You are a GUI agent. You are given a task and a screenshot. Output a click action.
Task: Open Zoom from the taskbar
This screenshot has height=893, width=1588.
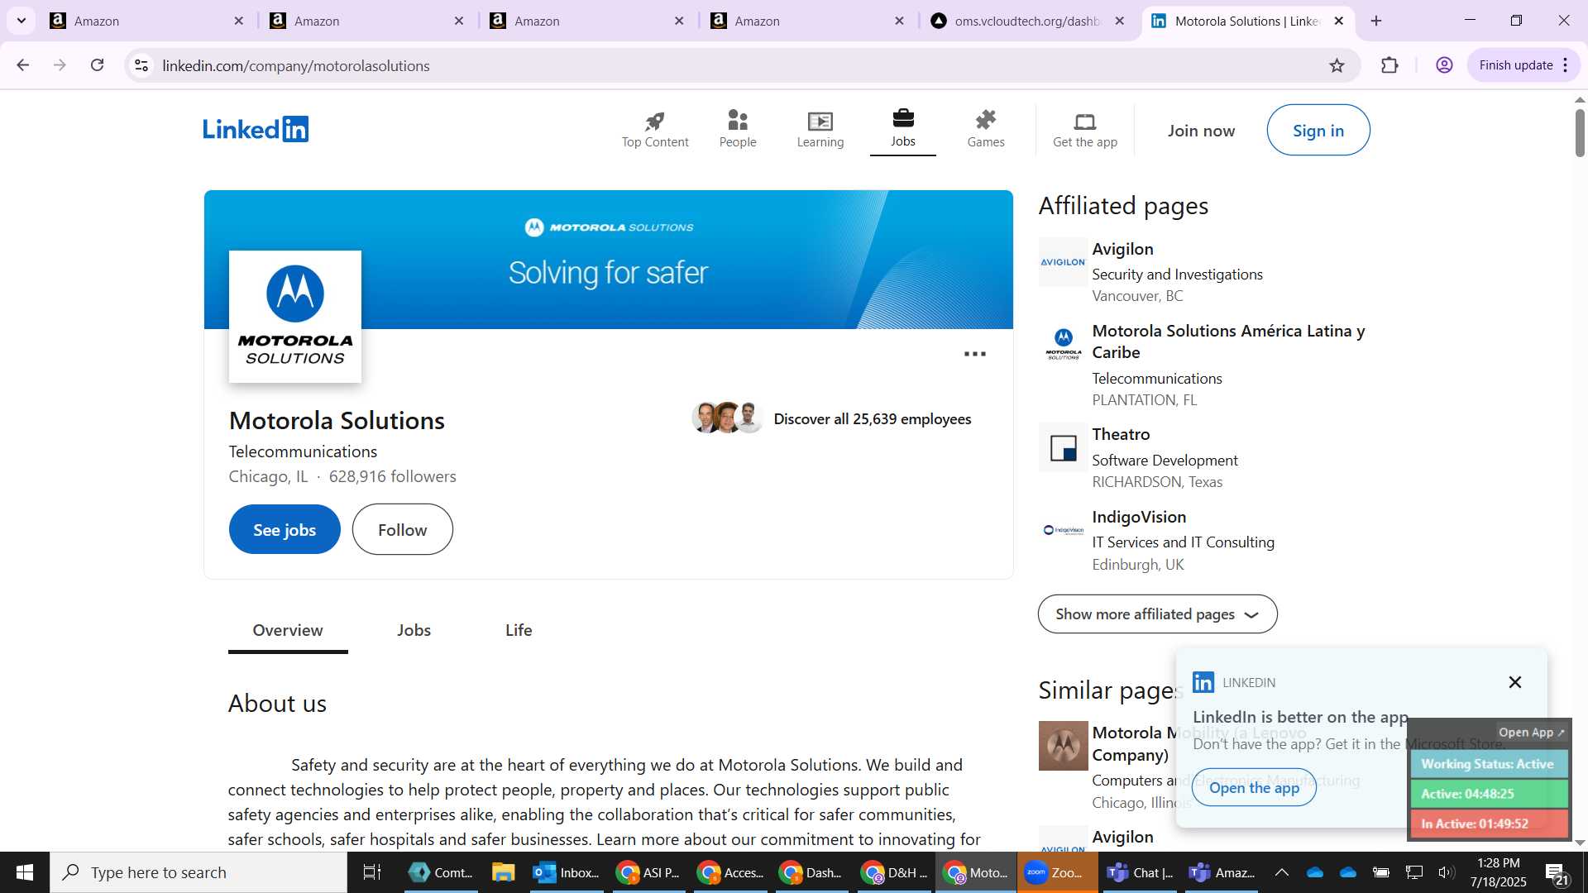pos(1056,872)
